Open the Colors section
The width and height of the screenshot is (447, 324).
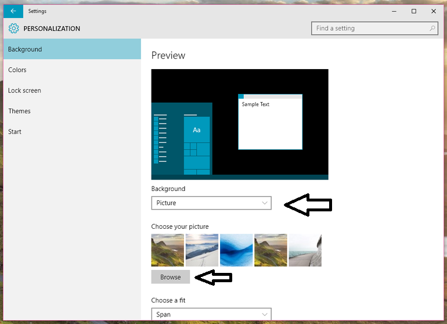[x=72, y=70]
